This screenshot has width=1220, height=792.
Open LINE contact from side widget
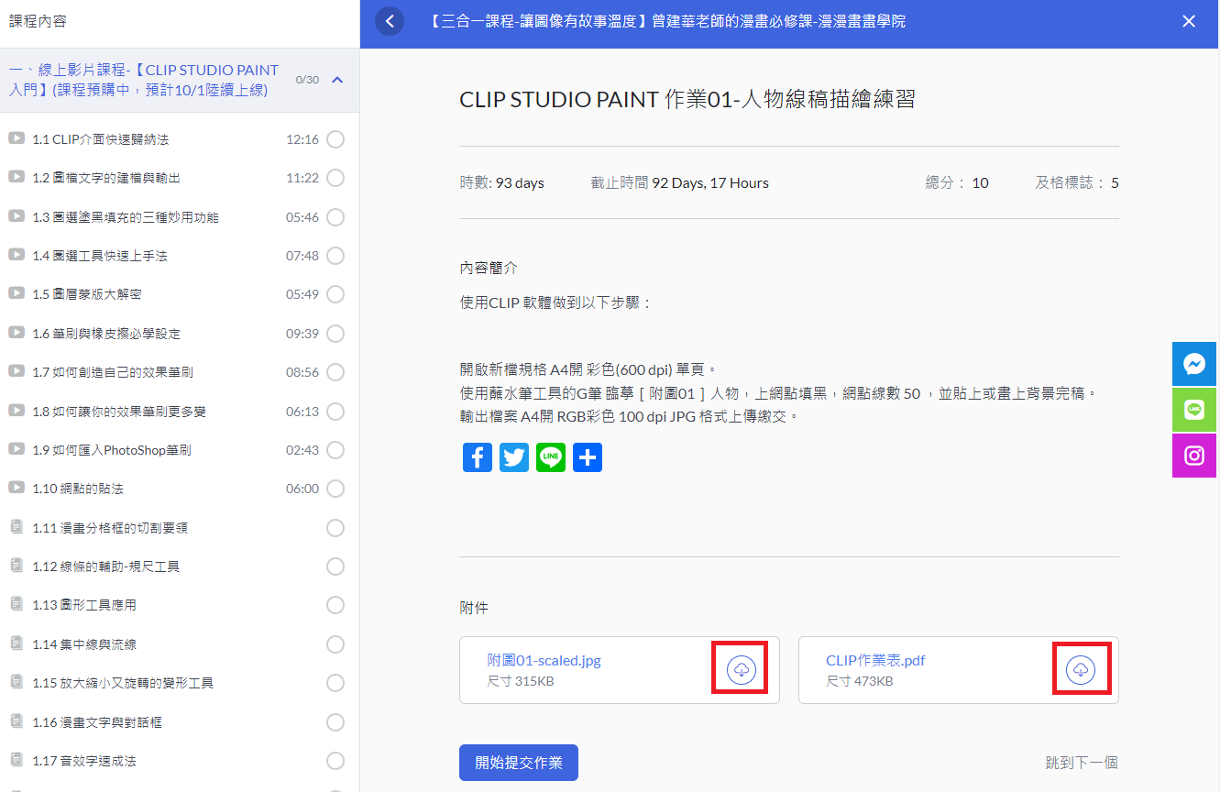click(x=1194, y=410)
